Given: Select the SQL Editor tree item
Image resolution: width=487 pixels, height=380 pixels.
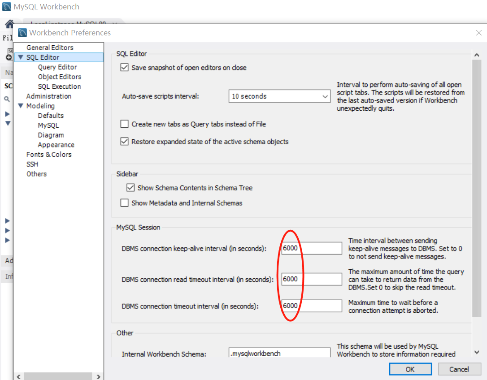Looking at the screenshot, I should tap(43, 57).
